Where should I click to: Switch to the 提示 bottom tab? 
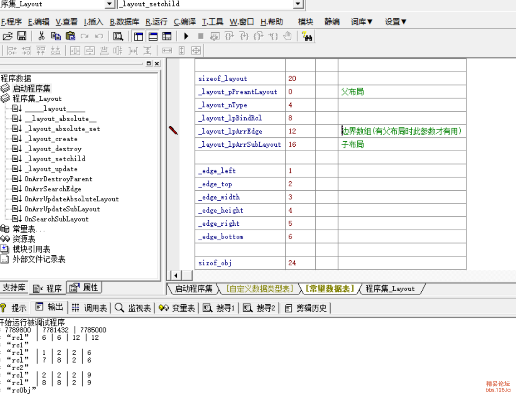coord(13,308)
